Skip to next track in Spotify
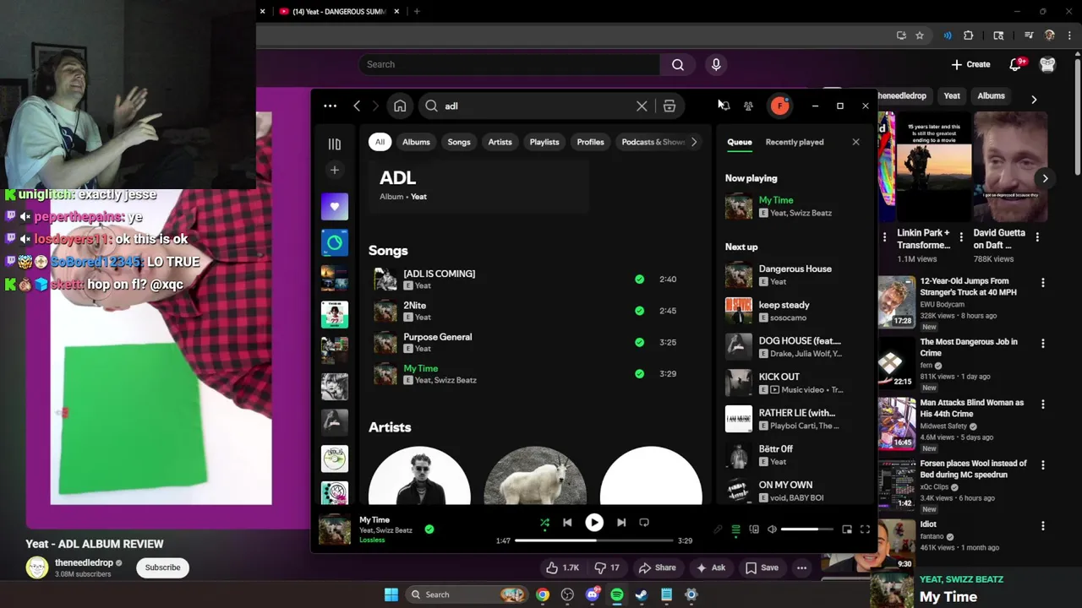Image resolution: width=1082 pixels, height=608 pixels. (x=621, y=523)
